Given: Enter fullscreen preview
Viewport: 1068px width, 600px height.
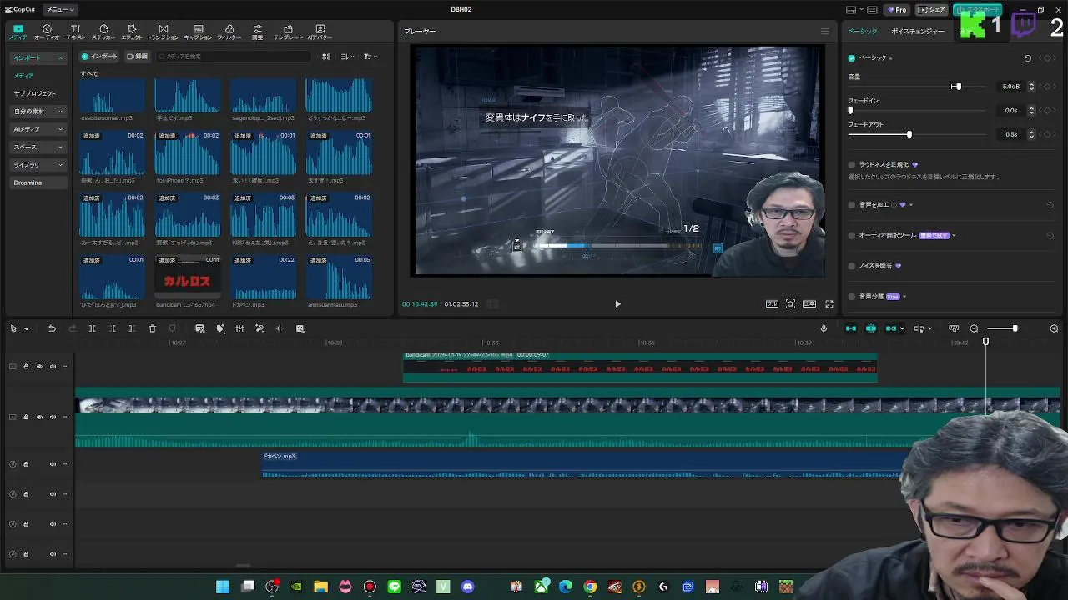Looking at the screenshot, I should coord(829,304).
